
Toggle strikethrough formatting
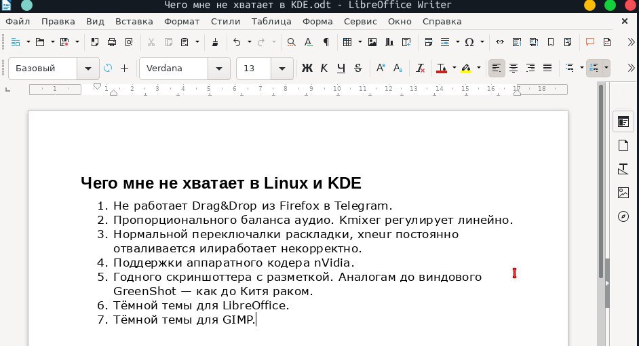(x=358, y=68)
